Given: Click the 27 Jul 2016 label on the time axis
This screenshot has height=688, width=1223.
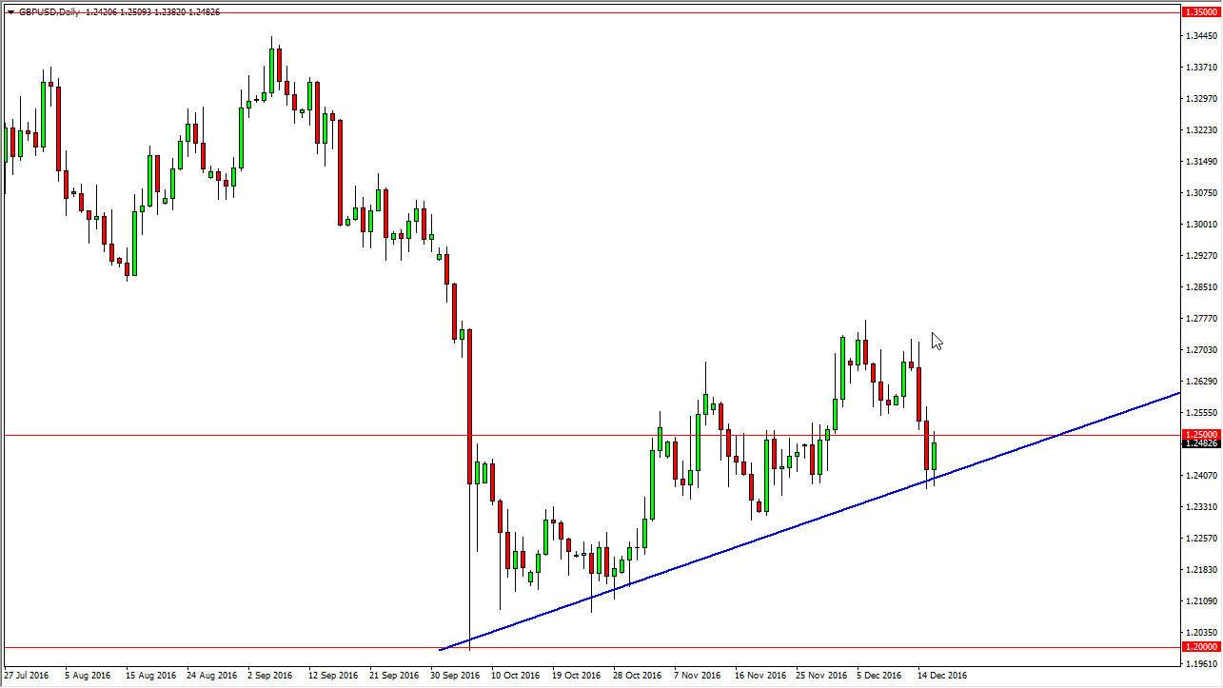Looking at the screenshot, I should 28,676.
